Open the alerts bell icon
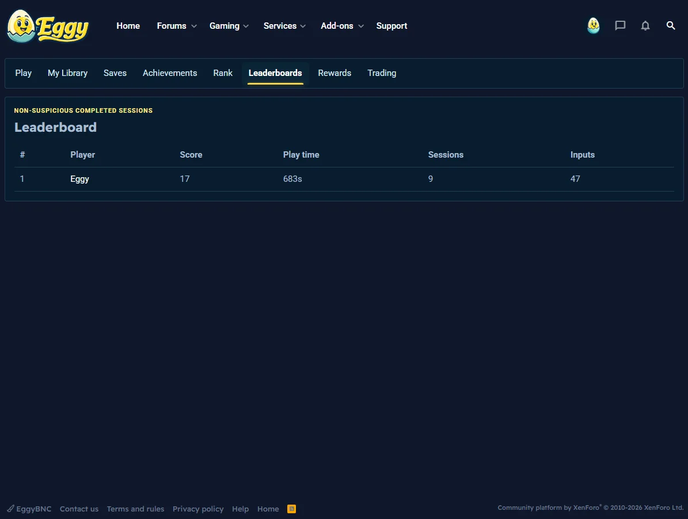This screenshot has width=688, height=519. [645, 26]
